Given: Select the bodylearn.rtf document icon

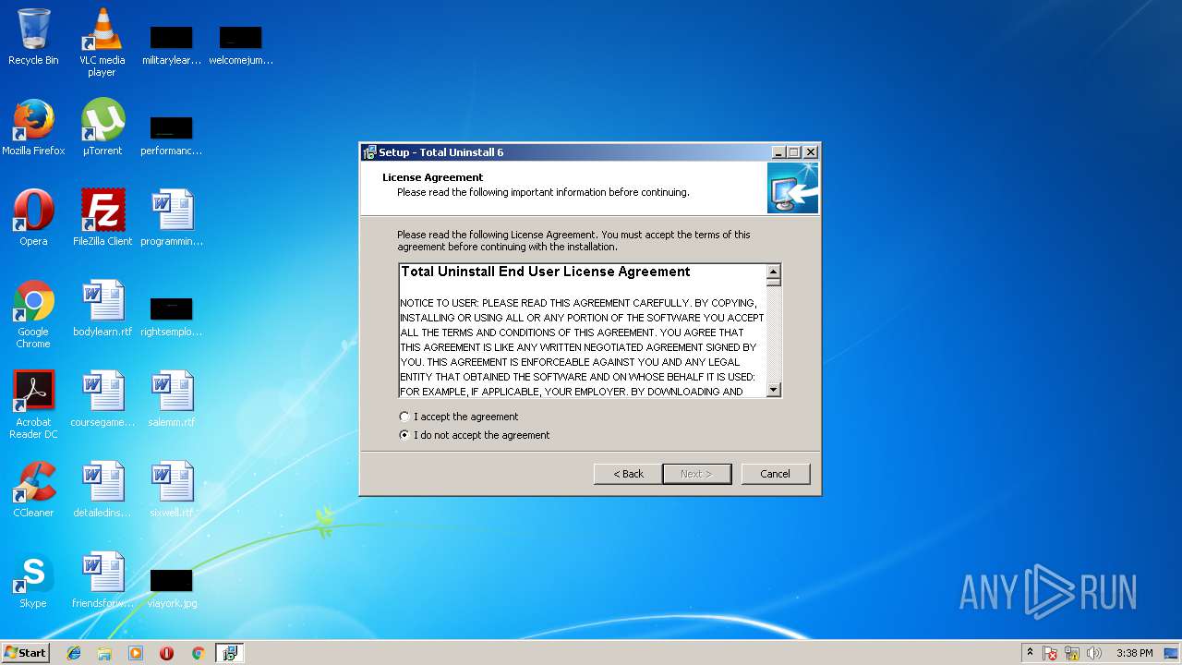Looking at the screenshot, I should pos(103,308).
